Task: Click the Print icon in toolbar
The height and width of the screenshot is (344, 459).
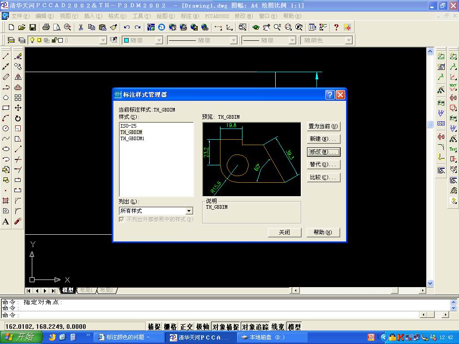Action: click(46, 27)
